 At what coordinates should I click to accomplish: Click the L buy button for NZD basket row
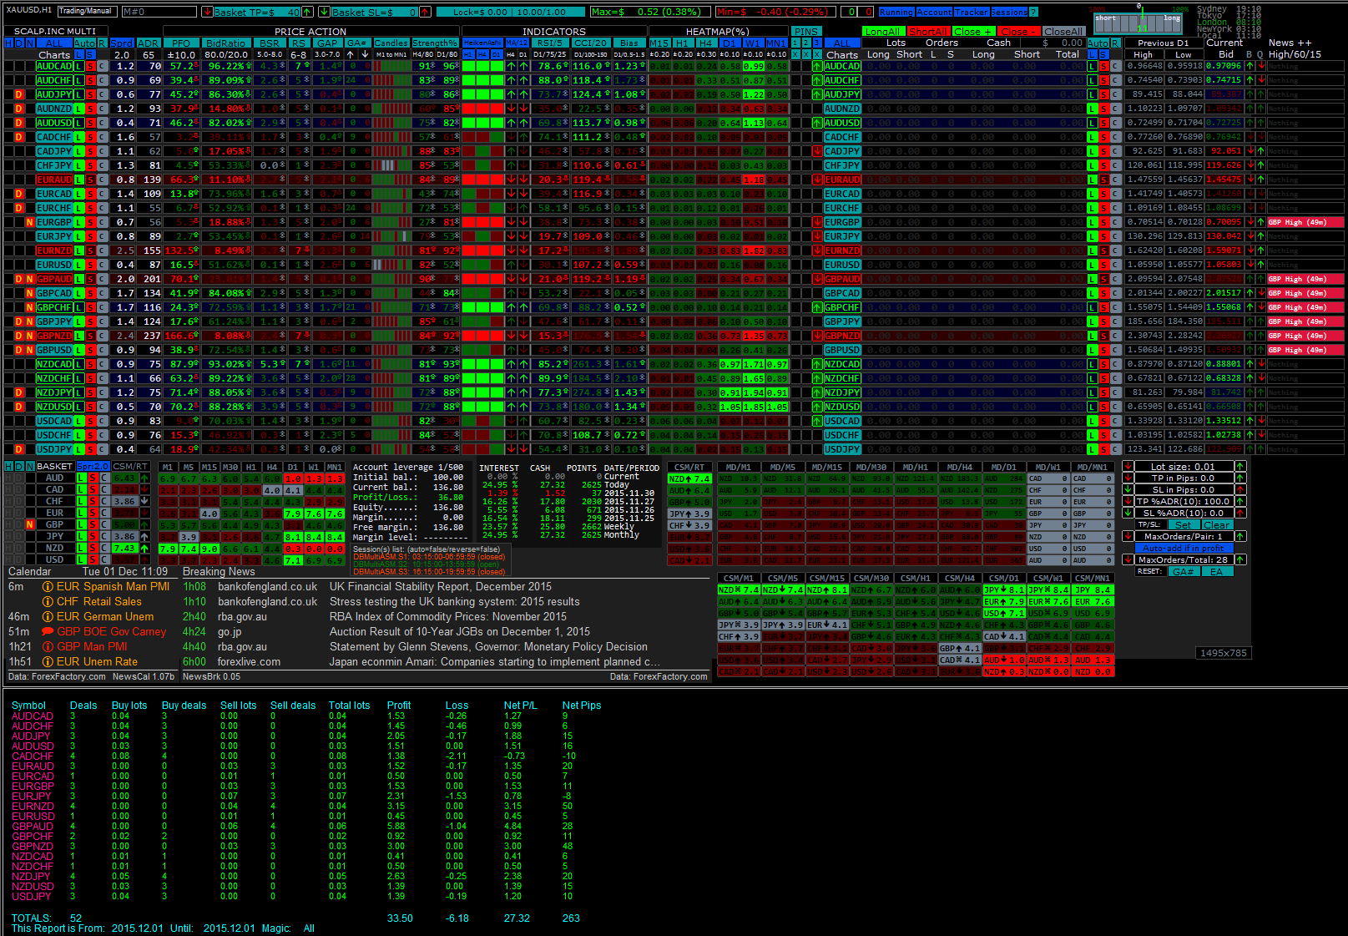[81, 548]
